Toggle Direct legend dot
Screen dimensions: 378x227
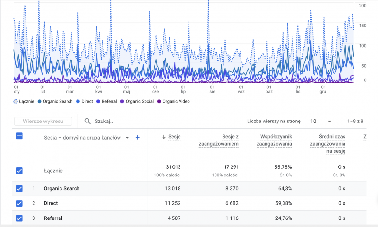tap(78, 101)
